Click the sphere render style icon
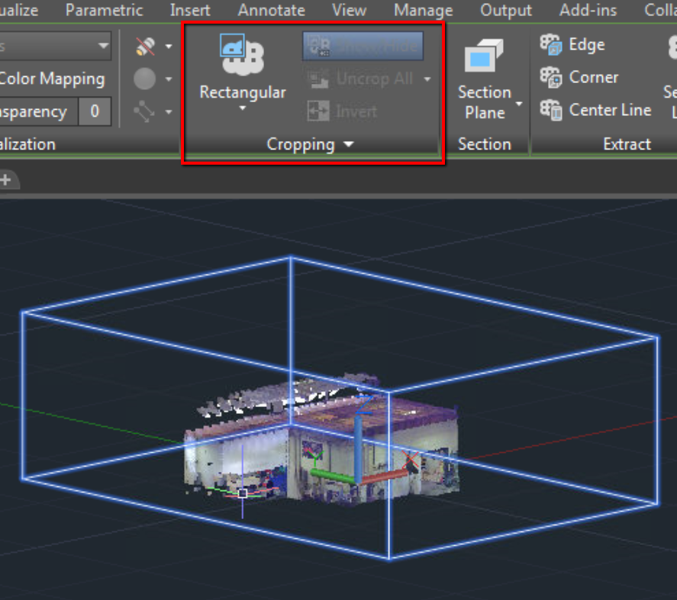The width and height of the screenshot is (677, 600). 145,79
